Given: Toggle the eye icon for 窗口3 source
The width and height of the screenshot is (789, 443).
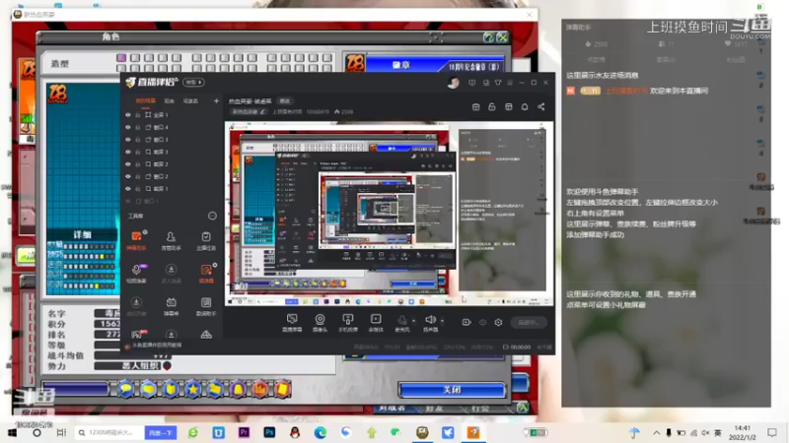Looking at the screenshot, I should click(128, 140).
